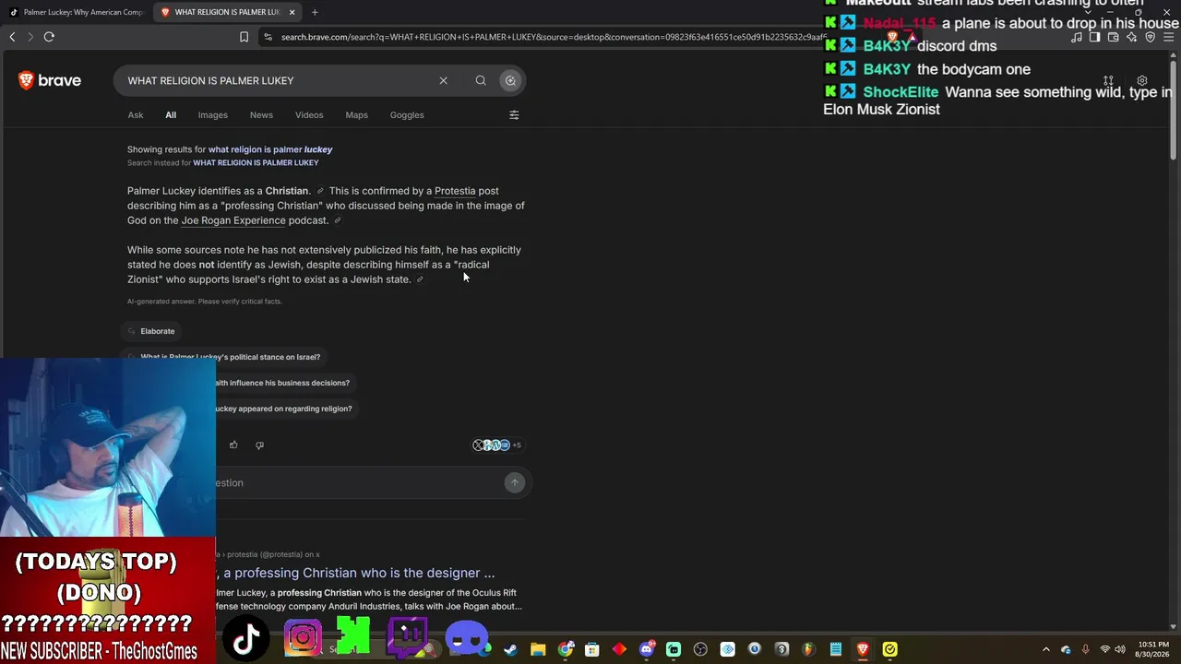
Task: Open the Protestia link in the answer
Action: pyautogui.click(x=455, y=191)
